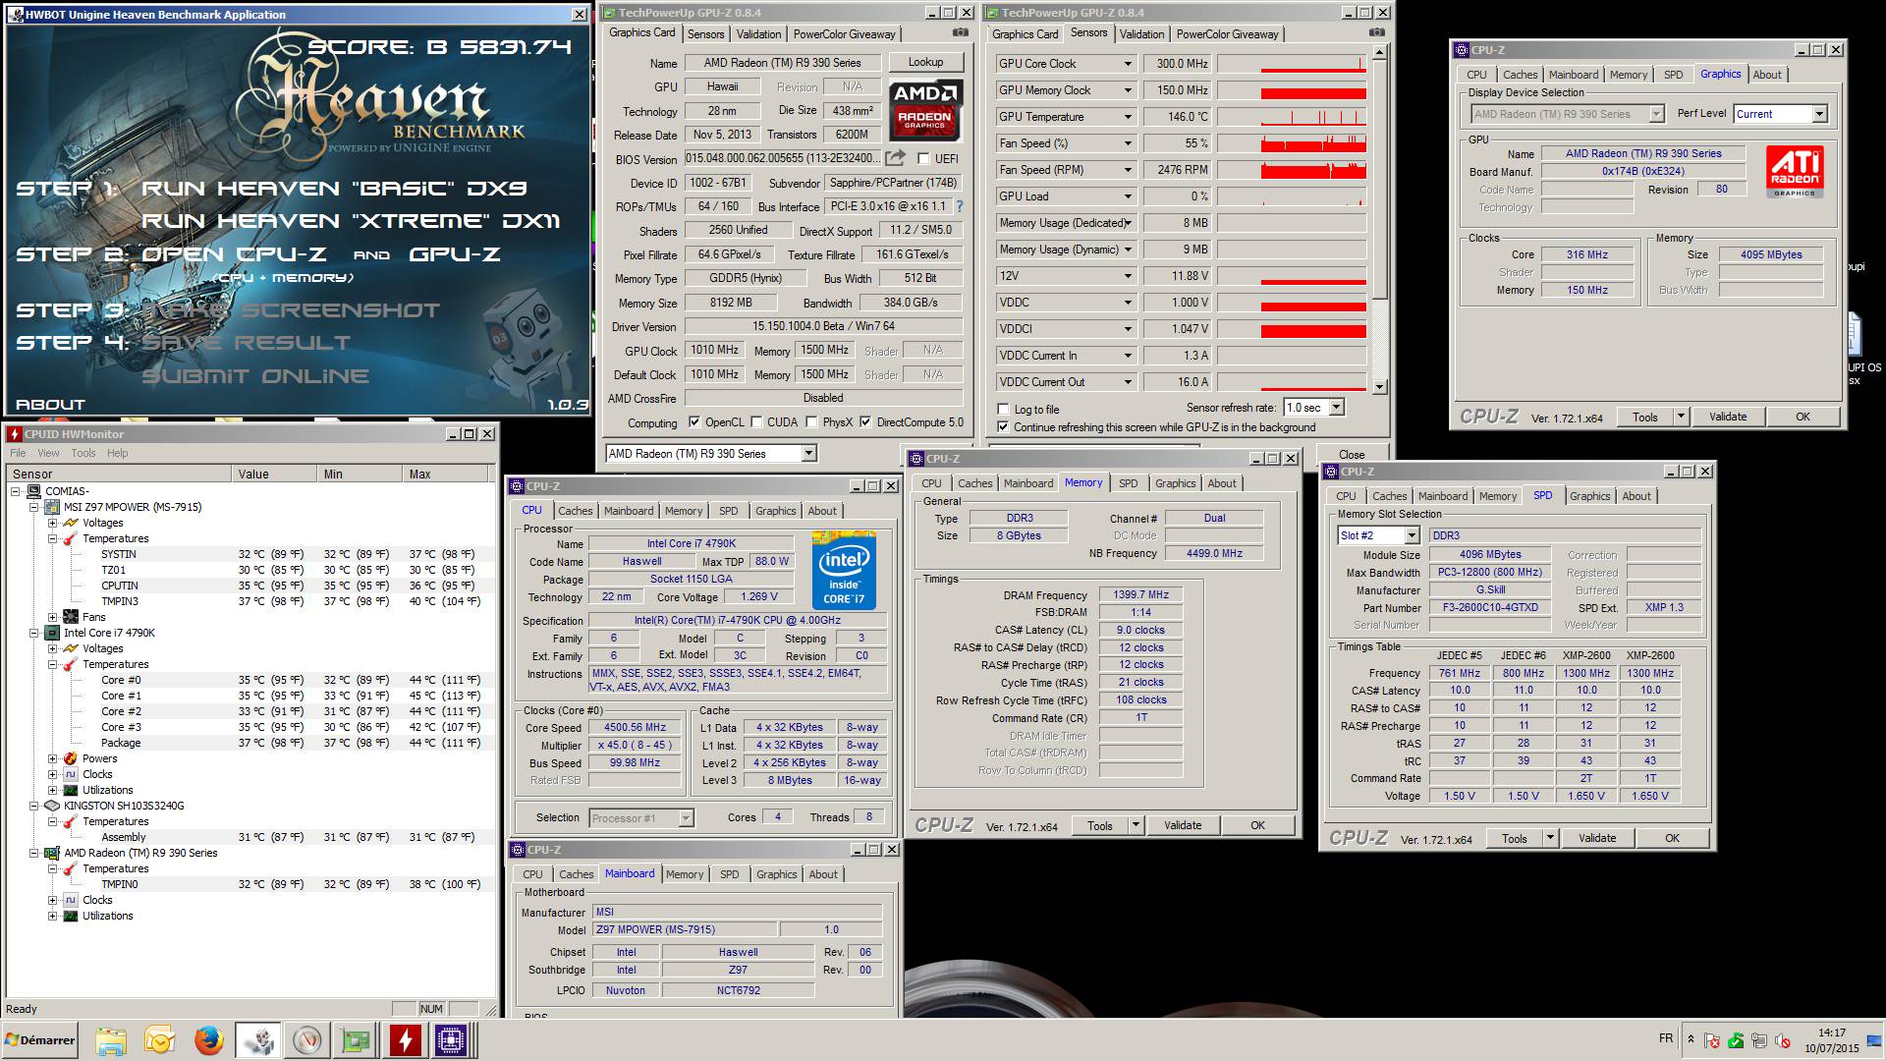Switch to GPU-Z green card icon on taskbar
This screenshot has height=1061, width=1886.
356,1040
